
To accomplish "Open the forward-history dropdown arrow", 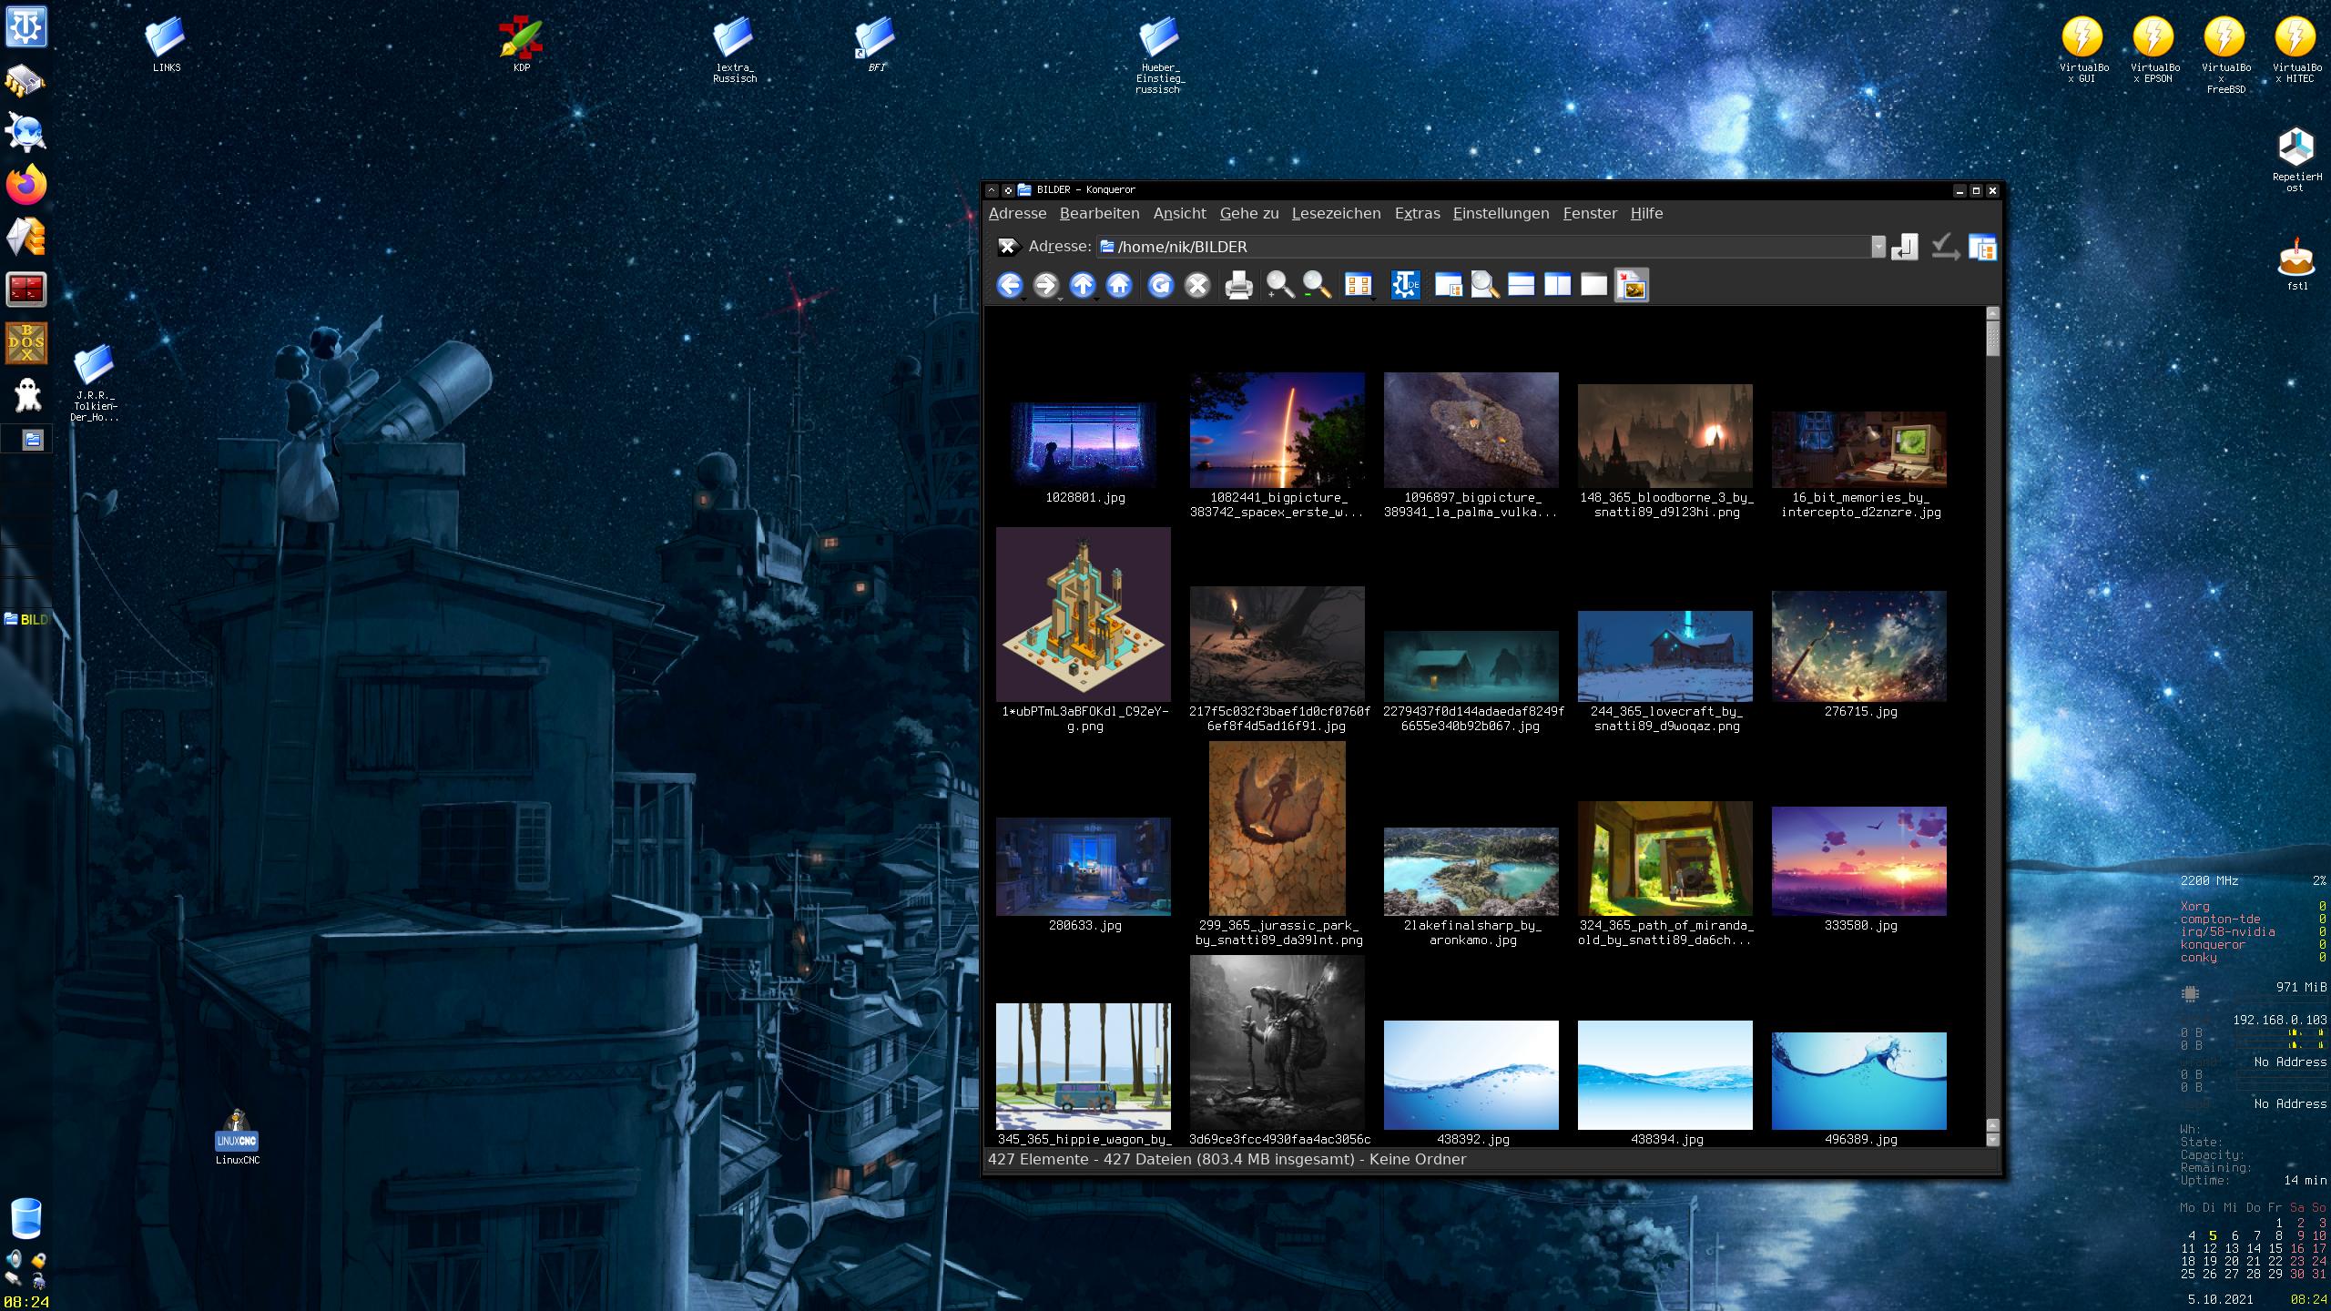I will [1061, 299].
